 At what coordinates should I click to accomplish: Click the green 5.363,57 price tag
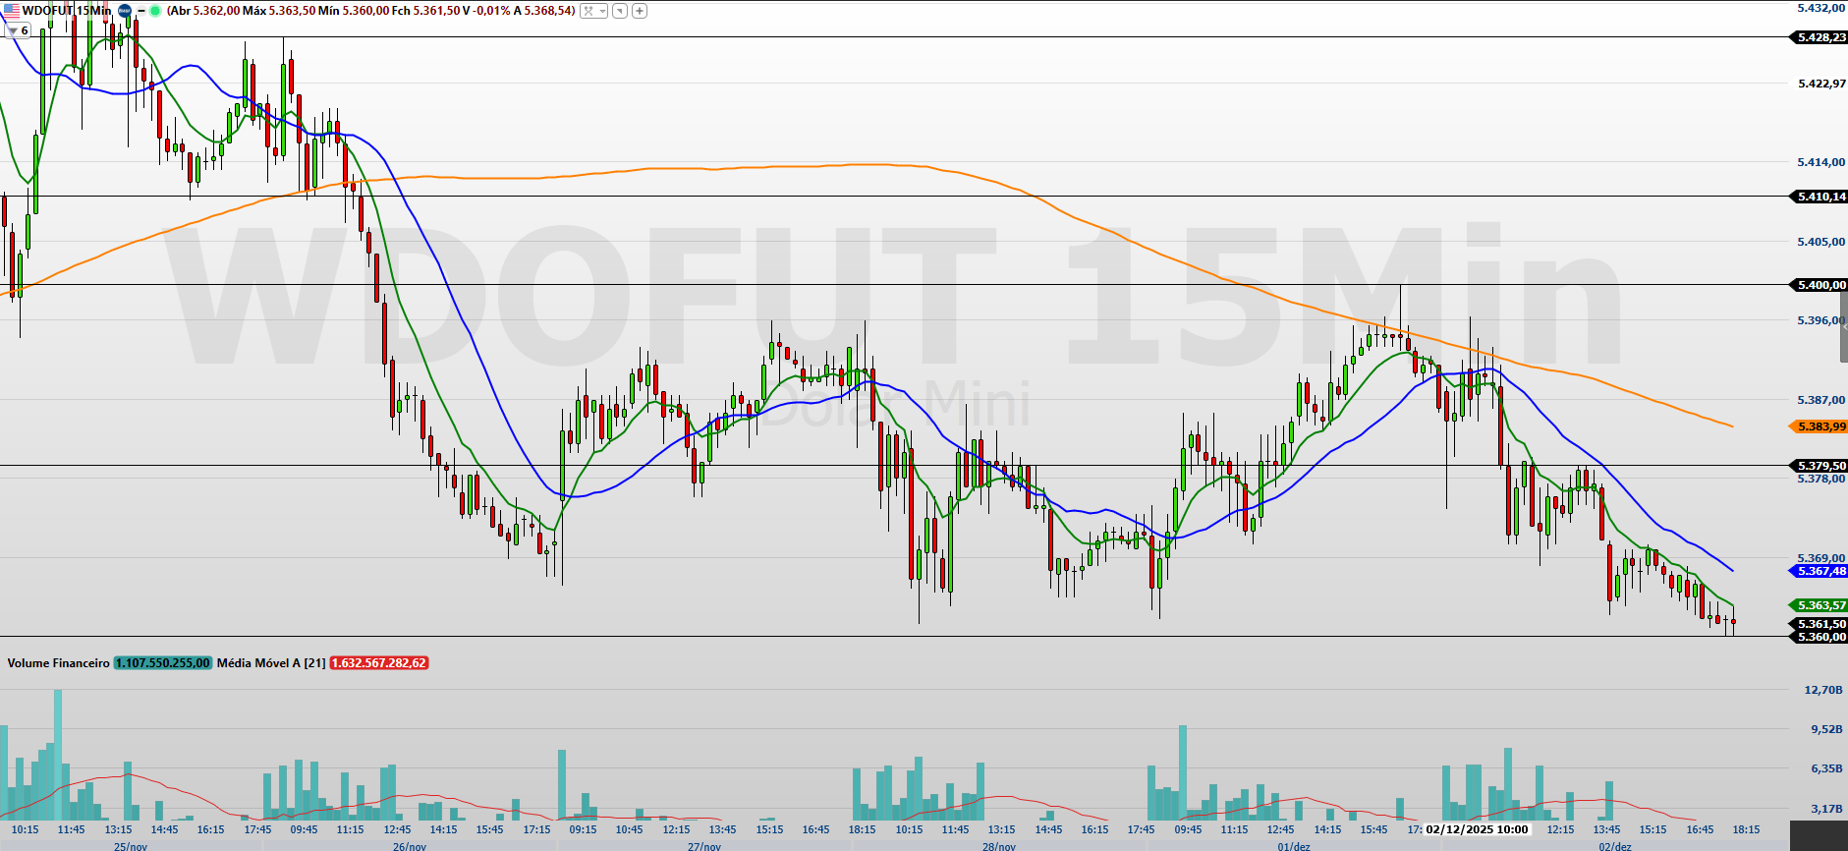(x=1820, y=605)
